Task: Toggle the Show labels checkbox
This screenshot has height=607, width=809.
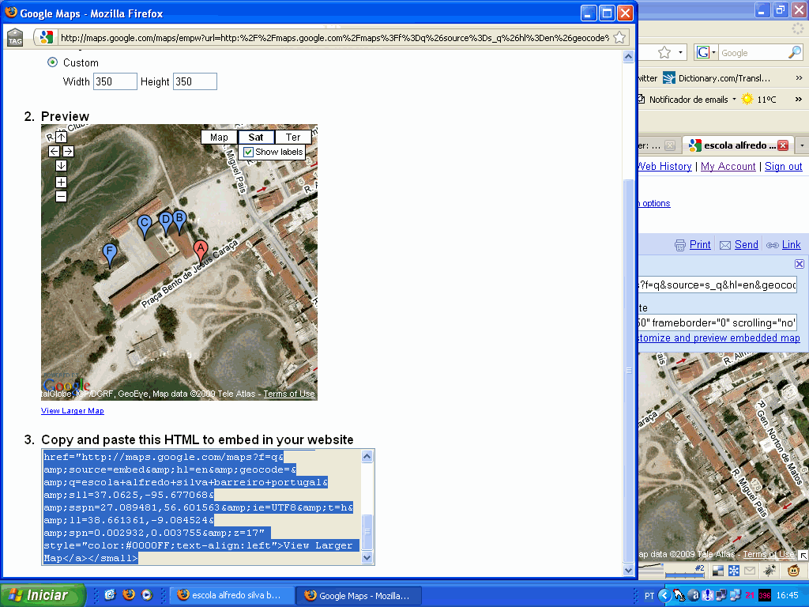Action: click(x=248, y=152)
